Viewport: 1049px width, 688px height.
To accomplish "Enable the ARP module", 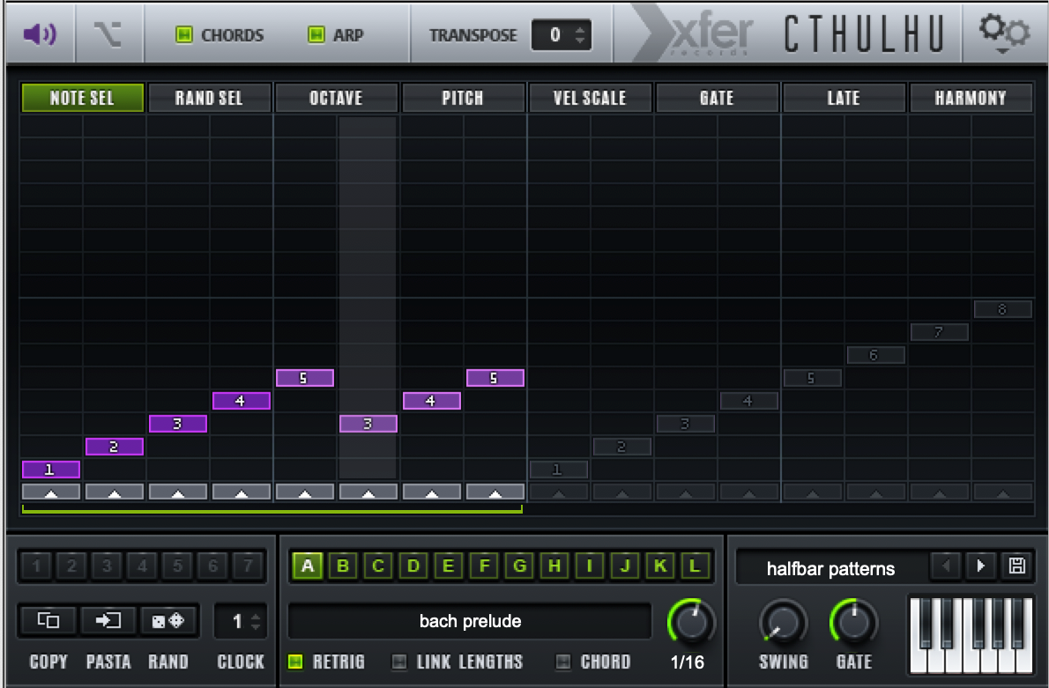I will (x=316, y=34).
